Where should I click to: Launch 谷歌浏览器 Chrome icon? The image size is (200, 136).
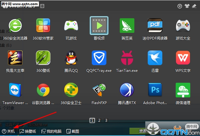pos(43,90)
